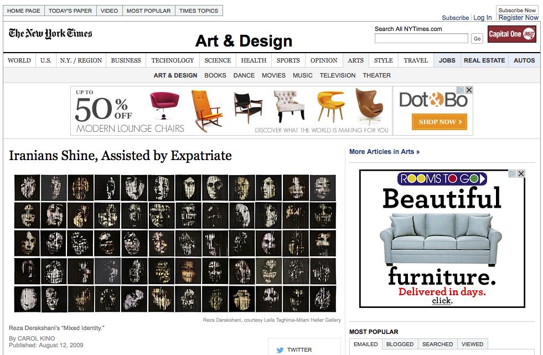543x355 pixels.
Task: Open the TRAVEL section
Action: [x=416, y=60]
